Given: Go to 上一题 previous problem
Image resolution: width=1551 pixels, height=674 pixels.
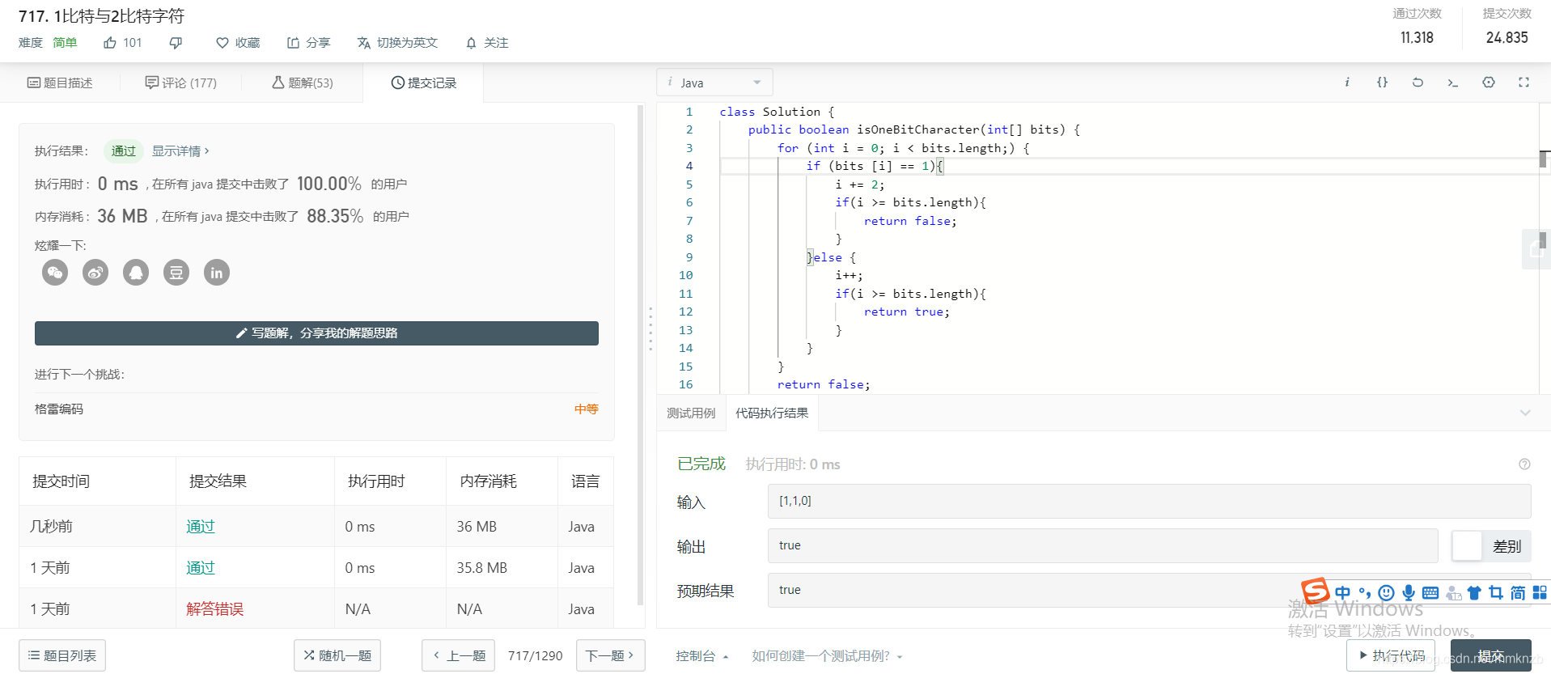Looking at the screenshot, I should [459, 655].
